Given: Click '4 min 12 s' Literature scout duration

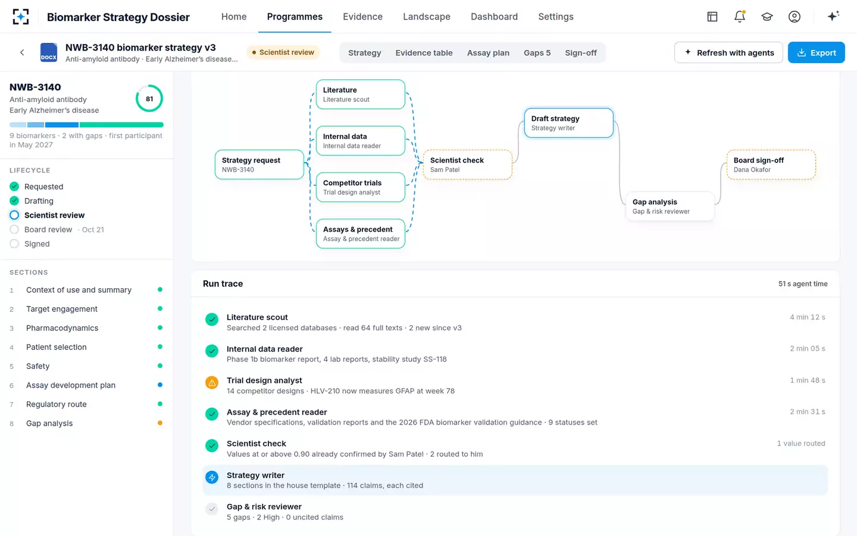Looking at the screenshot, I should (808, 317).
